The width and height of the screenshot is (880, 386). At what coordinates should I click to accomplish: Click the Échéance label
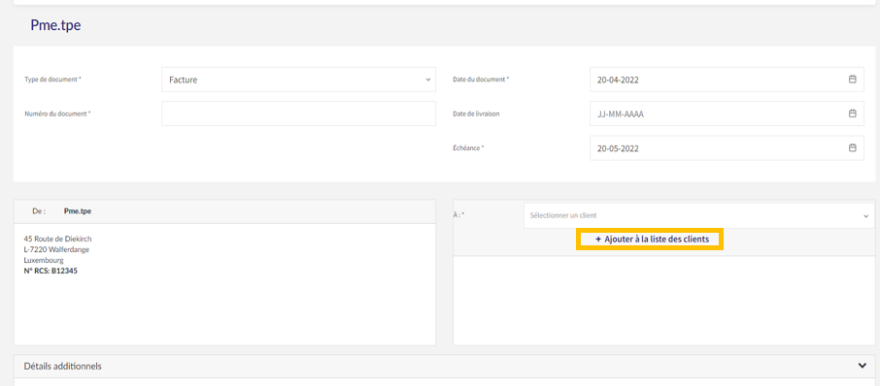[468, 148]
